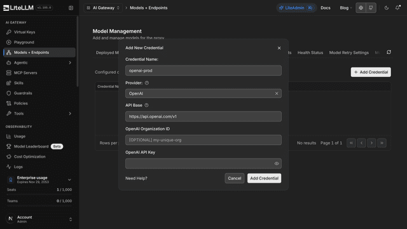Viewport: 407px width, 229px height.
Task: Go to previous page button
Action: [x=361, y=142]
